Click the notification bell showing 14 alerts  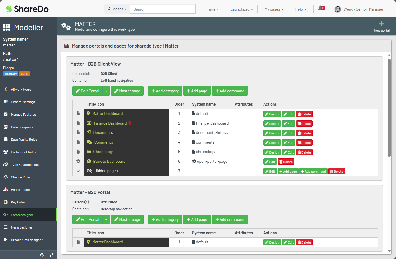tap(321, 9)
